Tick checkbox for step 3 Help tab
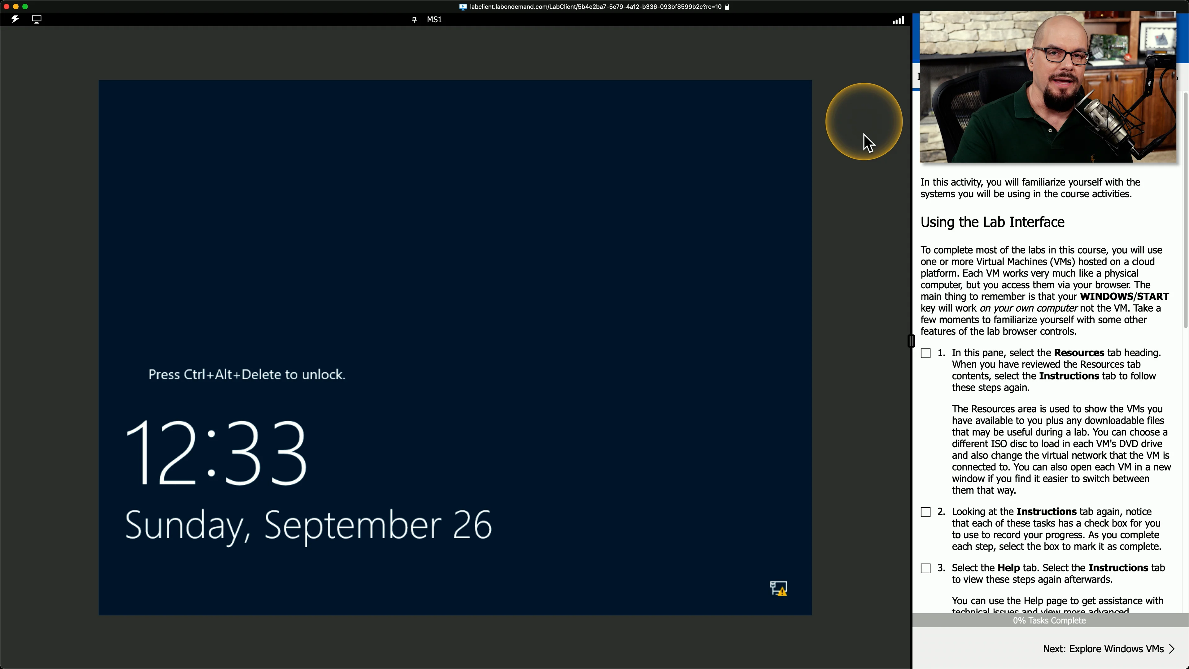Viewport: 1189px width, 669px height. click(926, 568)
